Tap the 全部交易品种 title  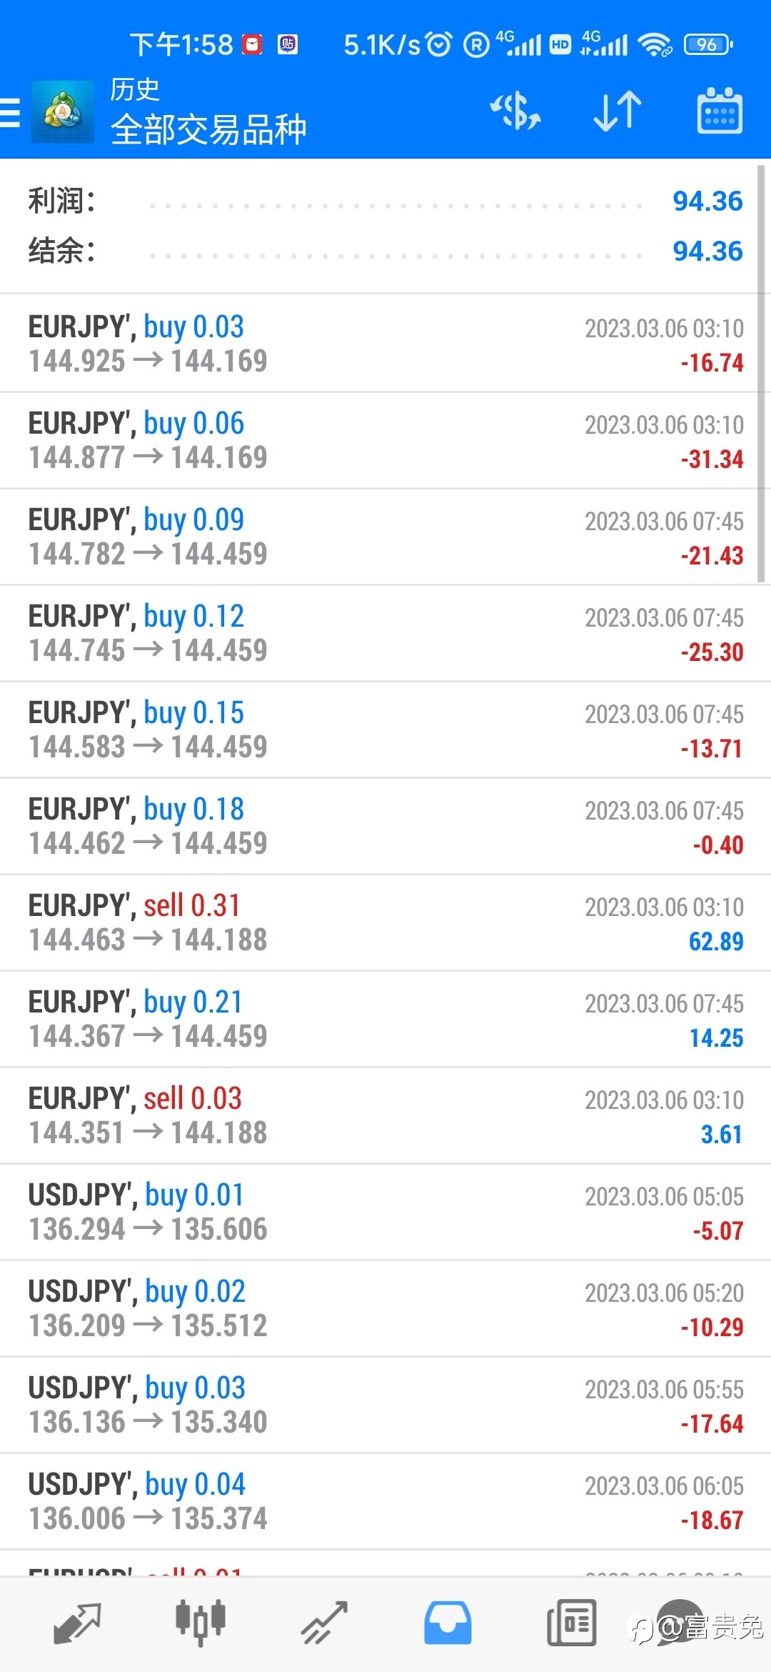pos(208,130)
